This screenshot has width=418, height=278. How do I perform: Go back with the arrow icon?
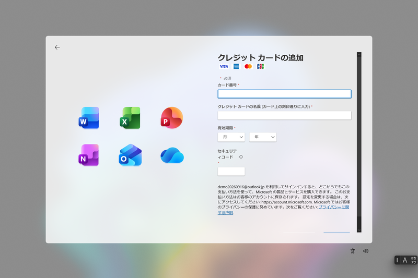pos(57,47)
